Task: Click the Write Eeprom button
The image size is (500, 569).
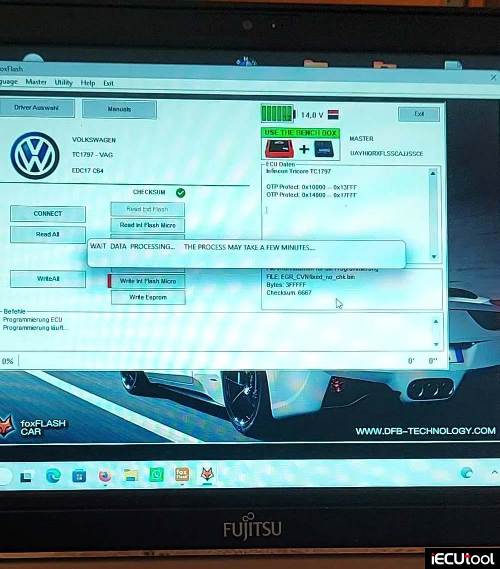Action: coord(148,297)
